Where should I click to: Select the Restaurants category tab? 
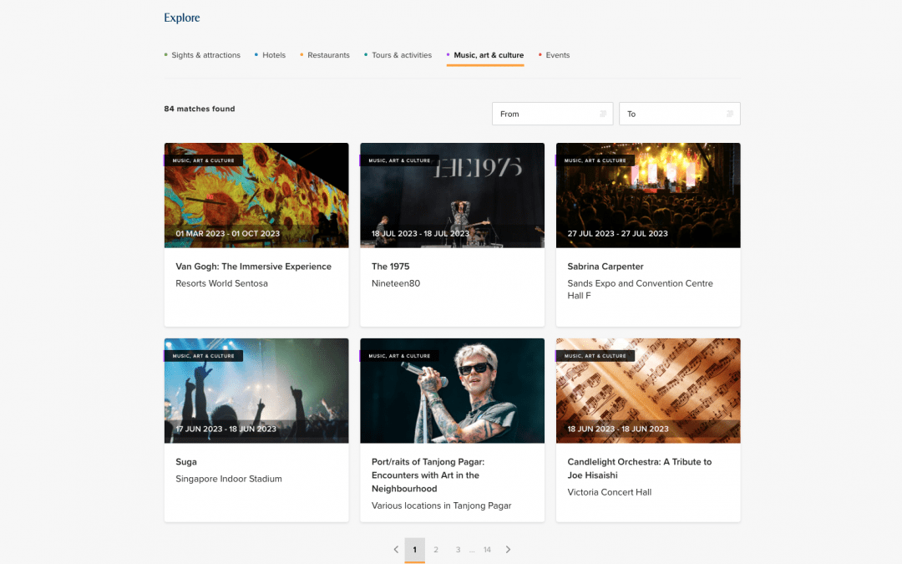[328, 55]
